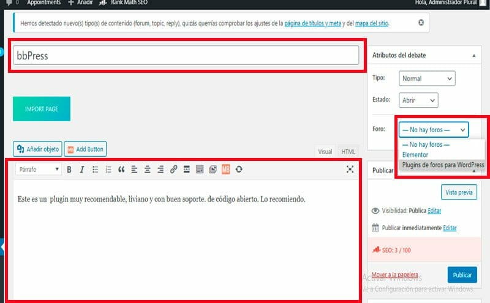
Task: Click the plus icon next to Añadir
Action: 71,2
